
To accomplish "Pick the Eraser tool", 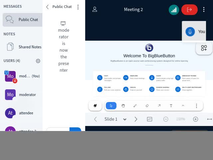I will point(147,106).
